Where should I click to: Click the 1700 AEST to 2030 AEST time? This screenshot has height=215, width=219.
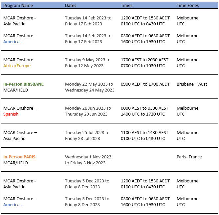click(x=144, y=60)
